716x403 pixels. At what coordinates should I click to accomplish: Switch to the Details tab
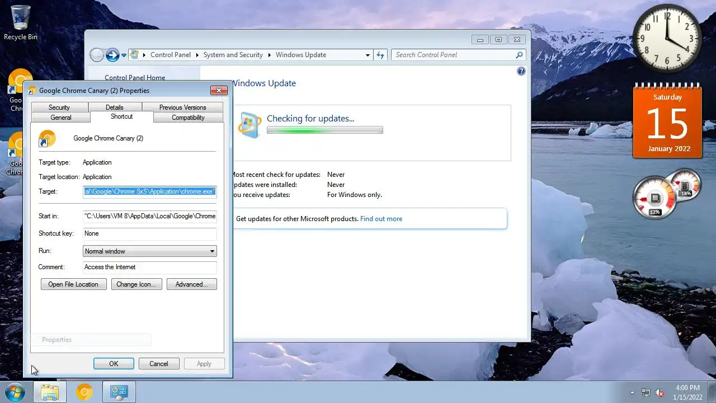pos(115,107)
